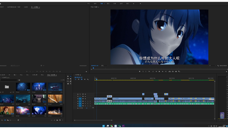Delete selected item trash icon
Screen dimensions: 228x129
coord(63,120)
